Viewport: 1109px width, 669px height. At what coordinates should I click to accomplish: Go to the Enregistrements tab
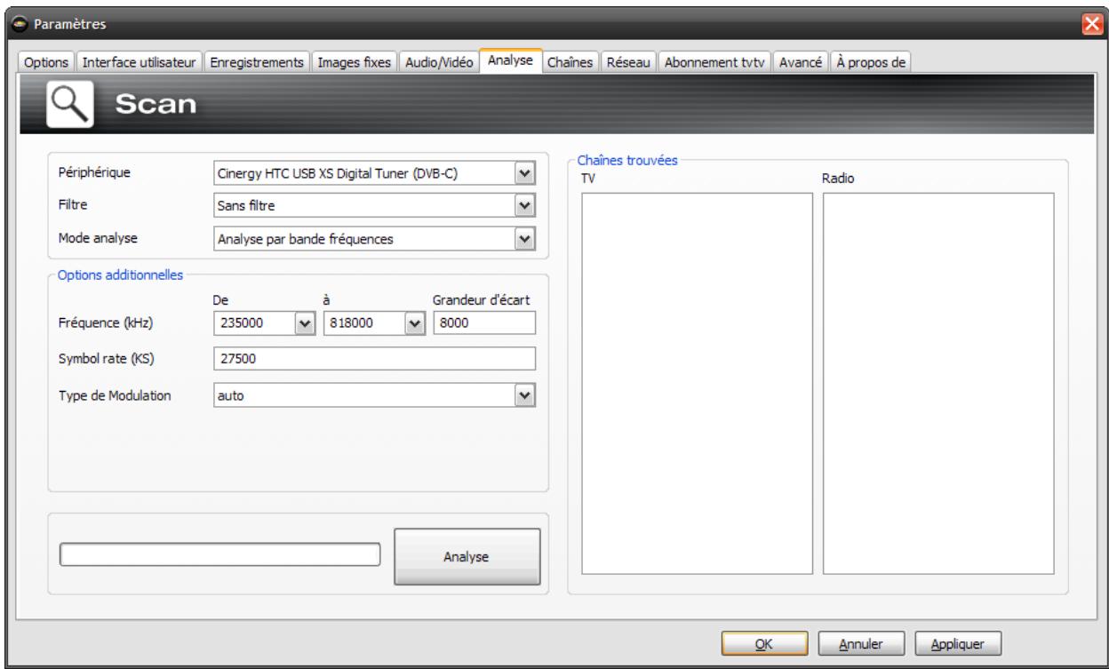click(x=259, y=63)
